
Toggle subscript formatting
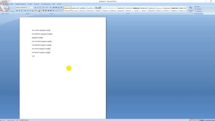click(x=28, y=11)
